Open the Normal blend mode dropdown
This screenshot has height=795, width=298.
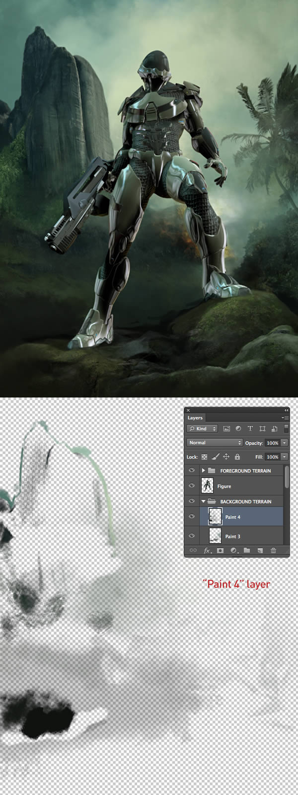[x=215, y=443]
